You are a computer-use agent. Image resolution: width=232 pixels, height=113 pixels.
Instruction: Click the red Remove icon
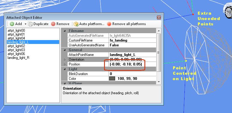click(53, 24)
